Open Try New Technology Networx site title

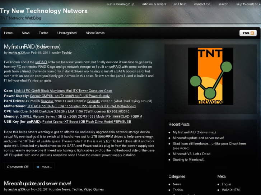pos(44,11)
